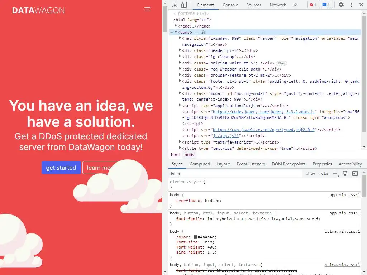
Task: Activate the inspect element picker icon
Action: (x=174, y=5)
